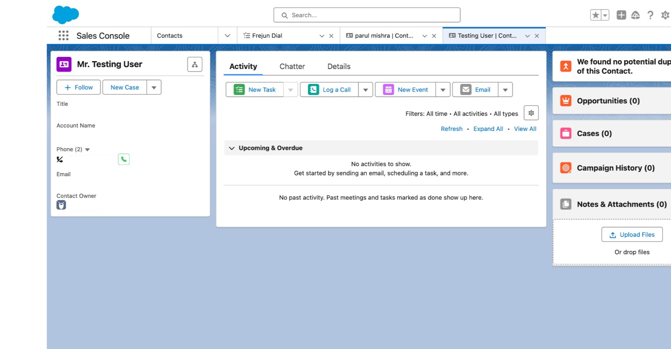Expand the Phone (2) dropdown
671x349 pixels.
(x=87, y=149)
